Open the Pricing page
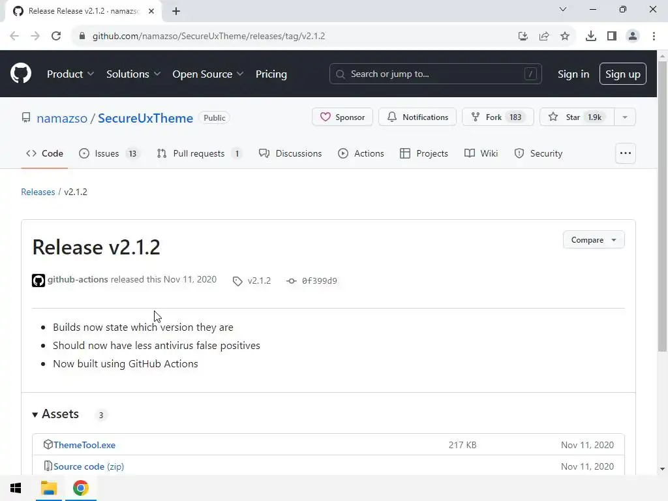 (271, 74)
